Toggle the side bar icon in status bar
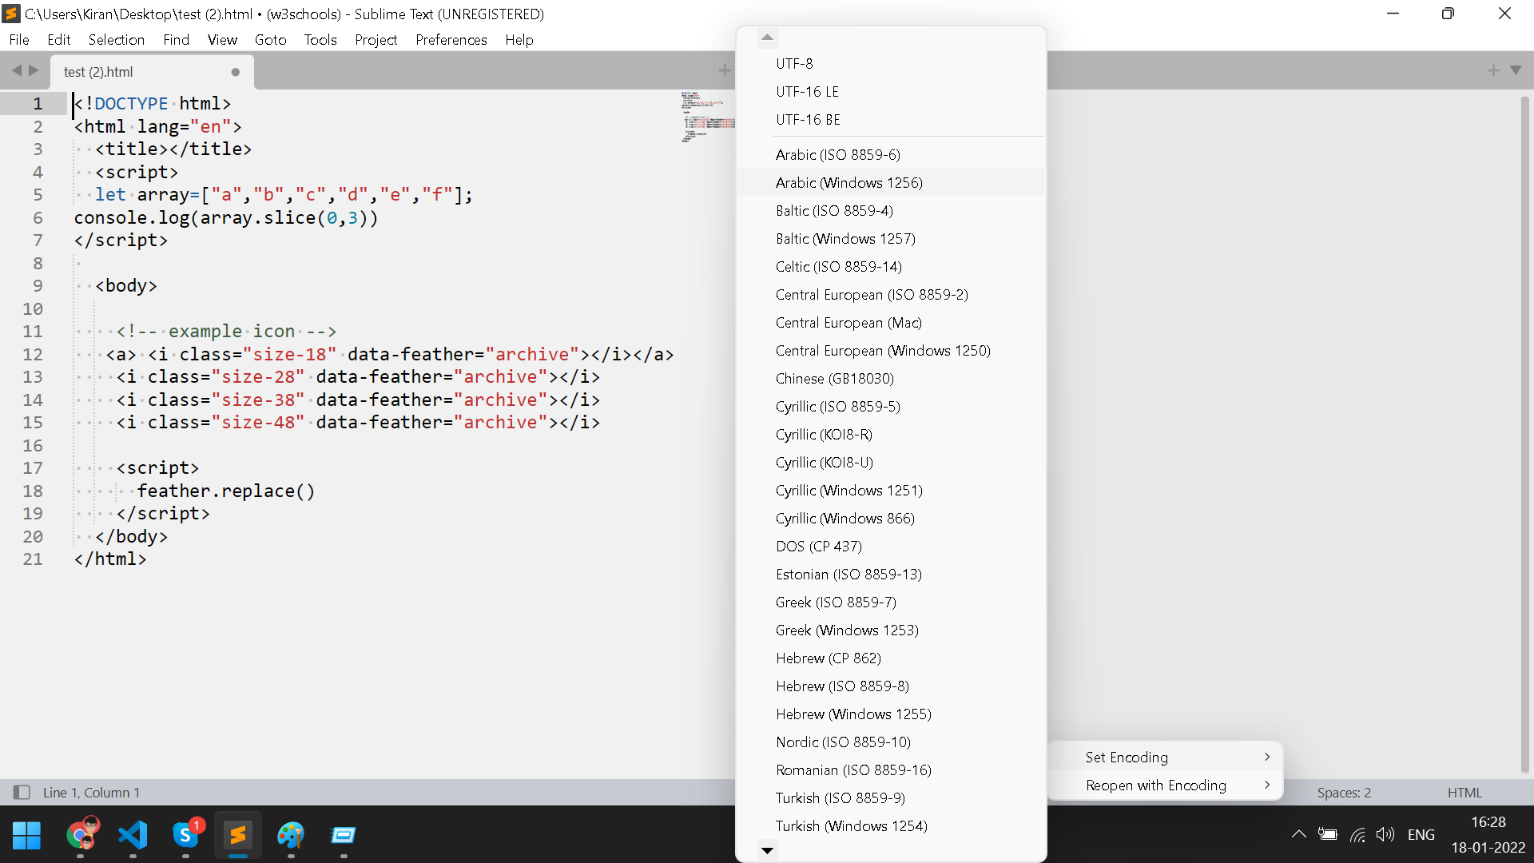This screenshot has height=863, width=1534. pos(22,792)
